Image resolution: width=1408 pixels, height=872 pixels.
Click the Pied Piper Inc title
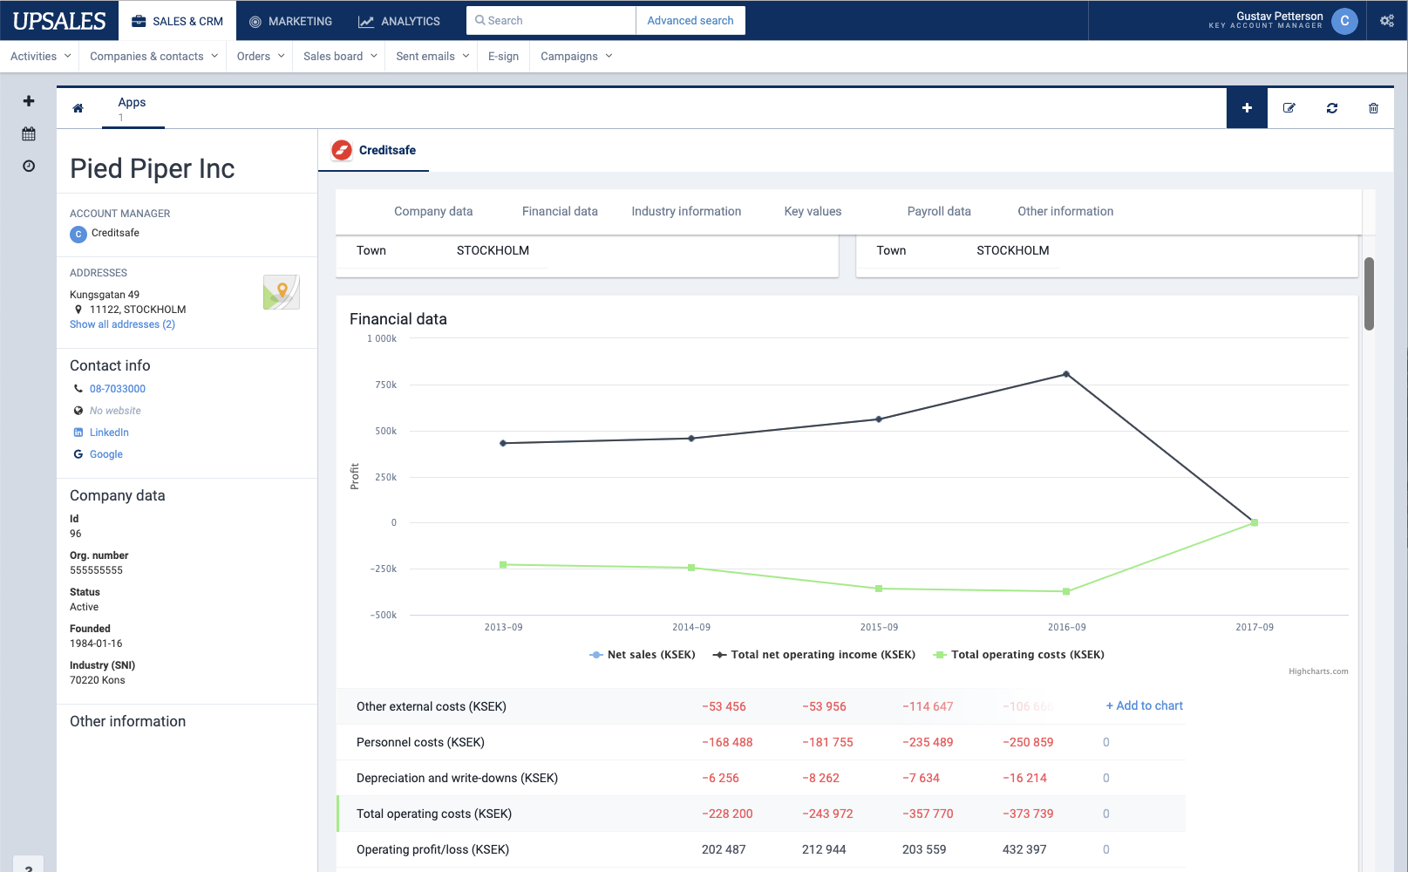tap(153, 168)
